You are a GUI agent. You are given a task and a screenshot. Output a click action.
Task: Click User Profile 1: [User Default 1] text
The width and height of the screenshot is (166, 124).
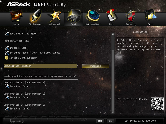point(24,82)
